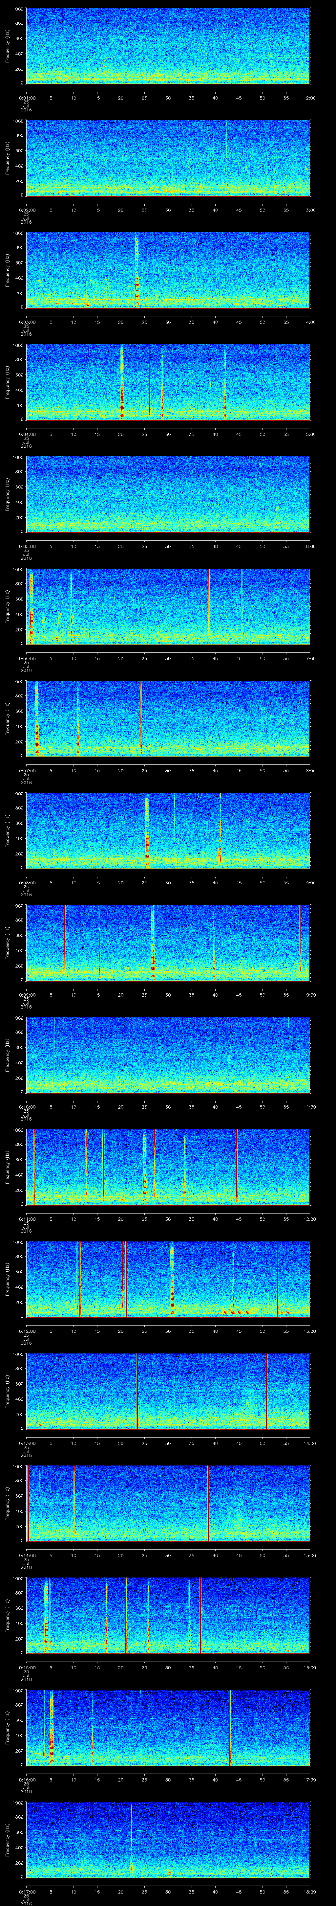The height and width of the screenshot is (1906, 336).
Task: Click the spectrogram panel starting at 0:04:00
Action: tap(168, 382)
